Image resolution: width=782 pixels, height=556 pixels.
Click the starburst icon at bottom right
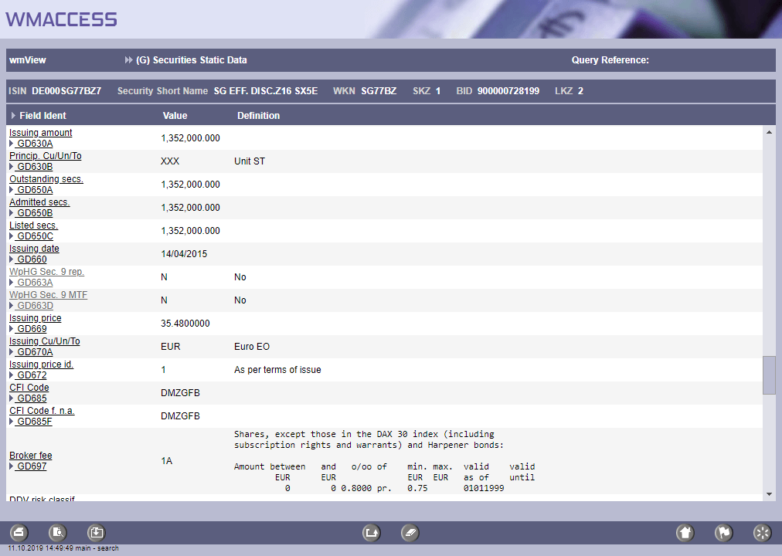tap(762, 533)
